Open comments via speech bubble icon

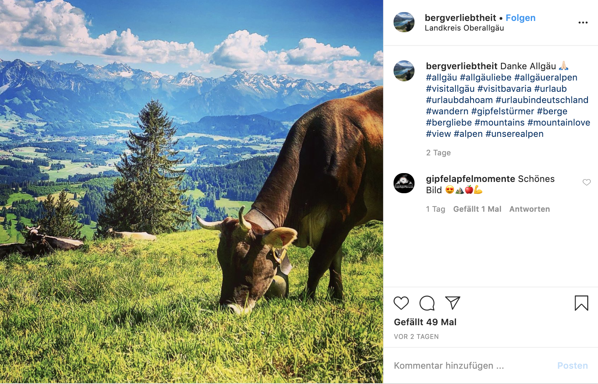427,303
